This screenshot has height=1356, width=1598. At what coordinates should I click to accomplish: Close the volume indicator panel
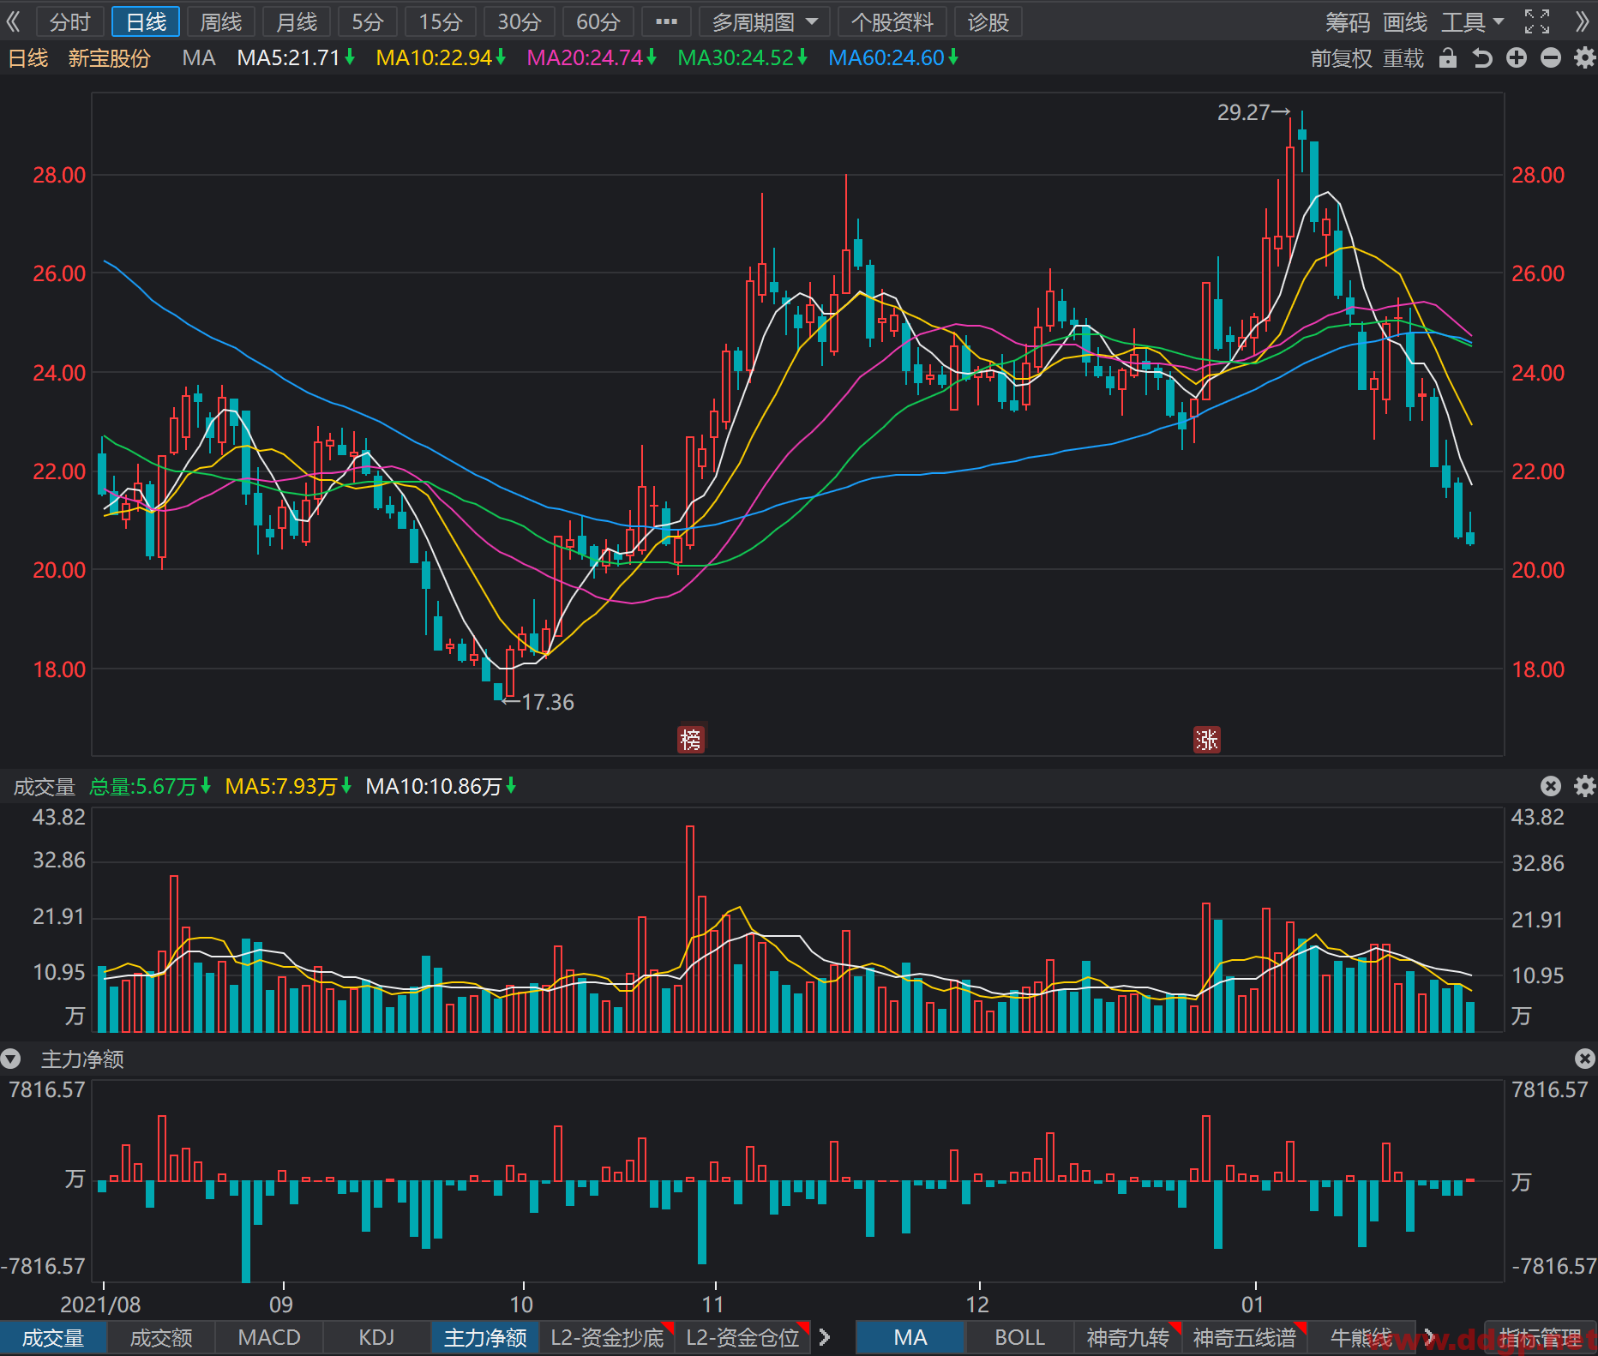(x=1551, y=786)
